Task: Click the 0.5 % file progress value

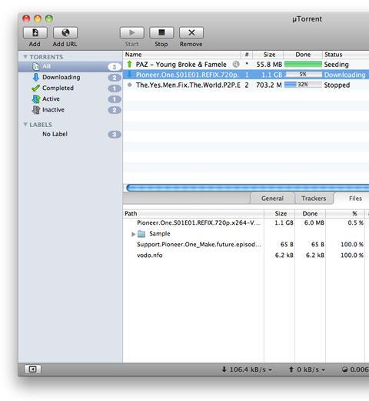Action: (355, 222)
